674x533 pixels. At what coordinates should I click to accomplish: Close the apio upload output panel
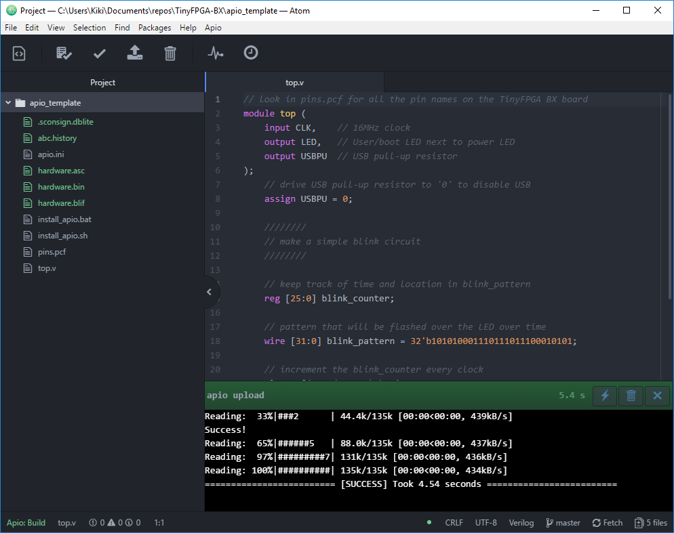656,396
